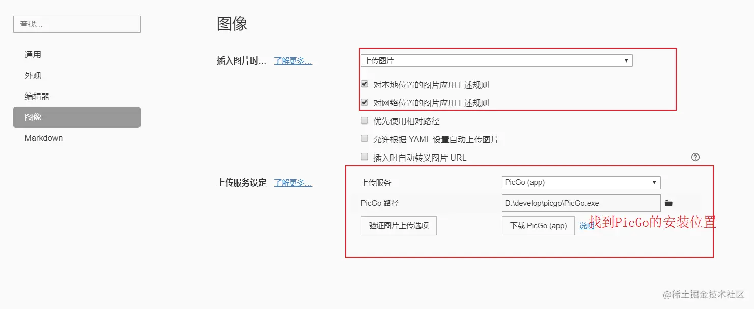Open the 上传图片 insert action dropdown
The height and width of the screenshot is (309, 754).
(x=496, y=60)
